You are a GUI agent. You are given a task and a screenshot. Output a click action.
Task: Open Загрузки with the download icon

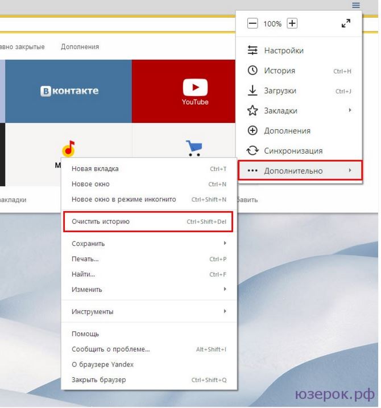click(x=280, y=91)
